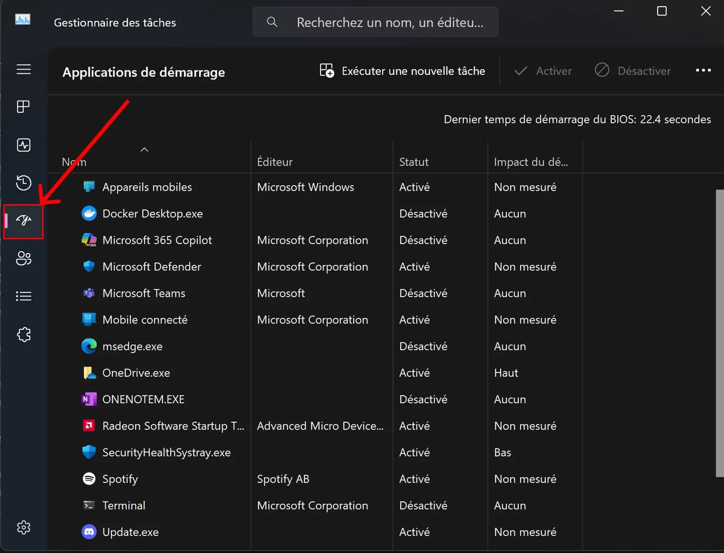This screenshot has height=553, width=724.
Task: Click the Désactiver button
Action: pos(633,71)
